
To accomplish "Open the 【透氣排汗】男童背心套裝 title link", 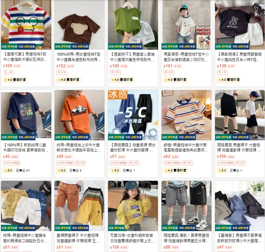I will point(132,57).
